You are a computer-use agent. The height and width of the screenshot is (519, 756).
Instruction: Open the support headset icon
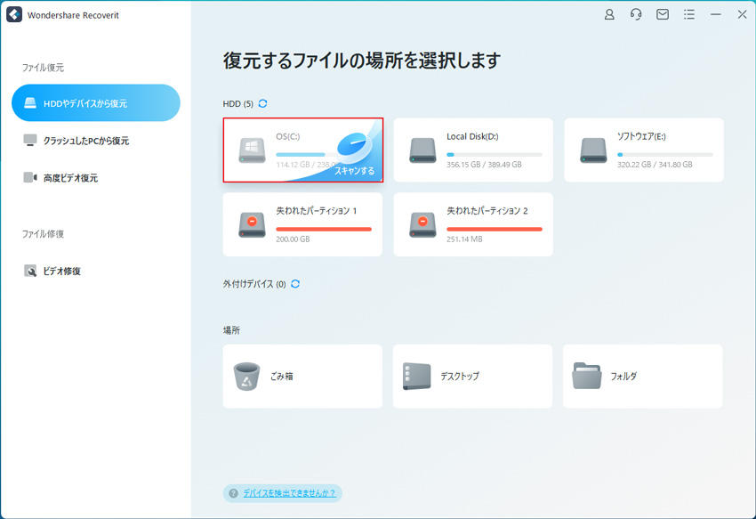coord(636,15)
